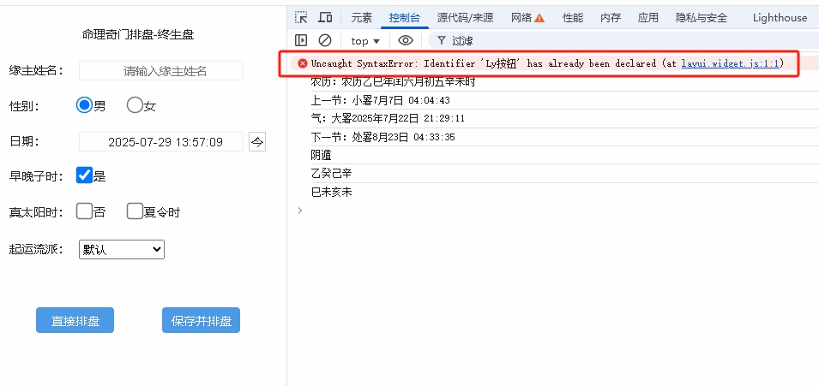819x386 pixels.
Task: Activate the inspect element picker icon
Action: point(301,17)
